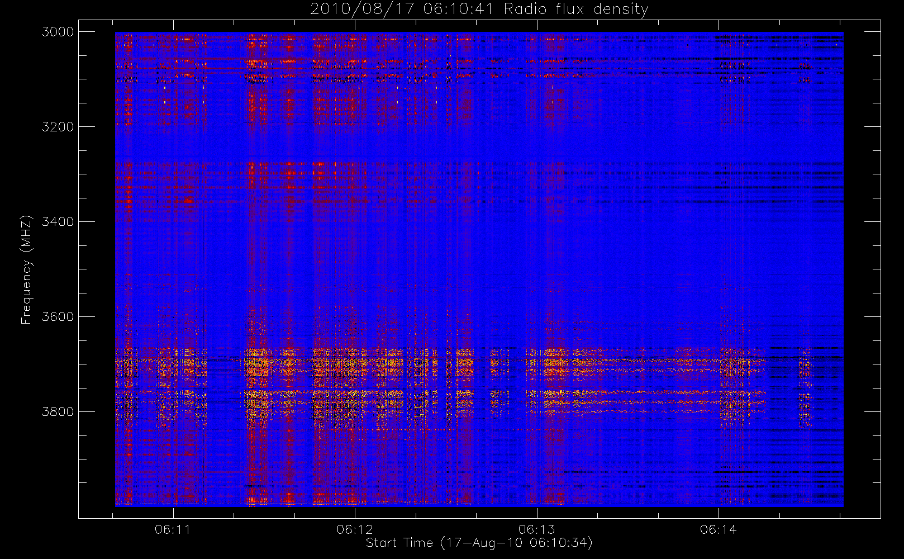Click the 06:14 time tick label
This screenshot has height=559, width=904.
tap(719, 529)
